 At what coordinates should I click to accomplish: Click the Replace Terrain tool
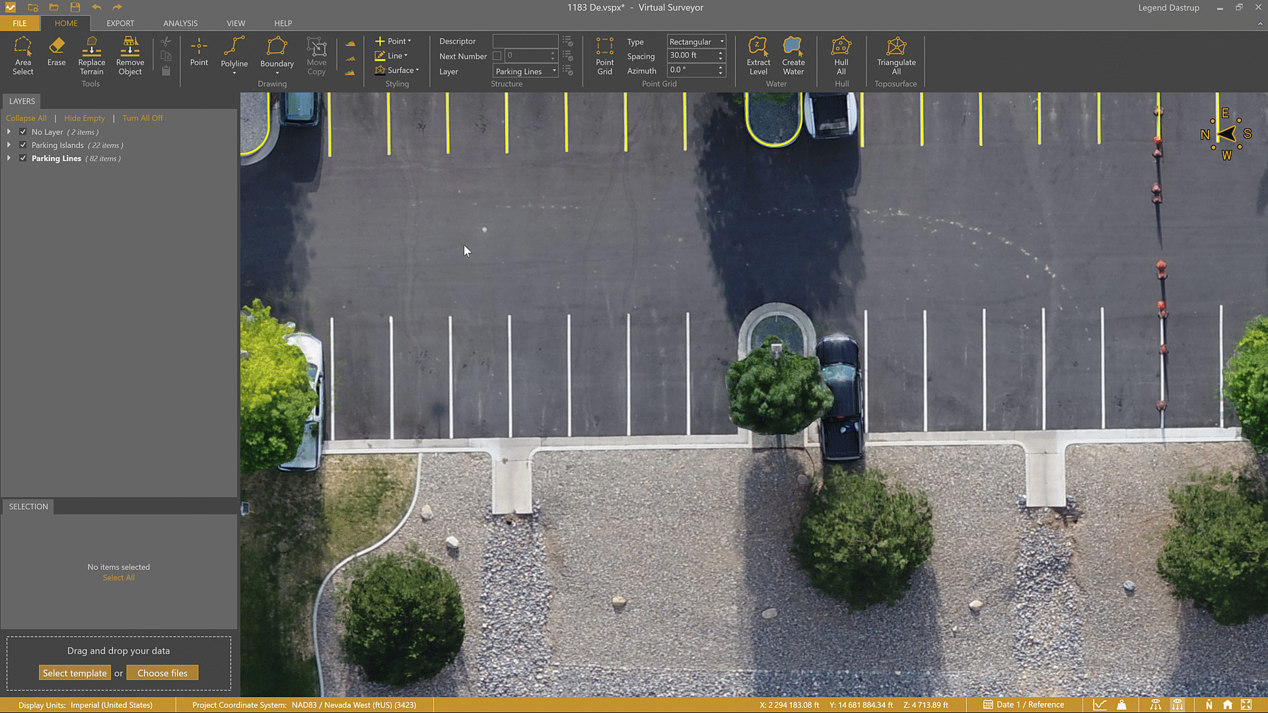pos(91,56)
